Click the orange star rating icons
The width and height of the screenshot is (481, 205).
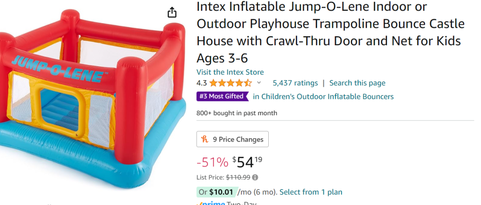[x=231, y=83]
